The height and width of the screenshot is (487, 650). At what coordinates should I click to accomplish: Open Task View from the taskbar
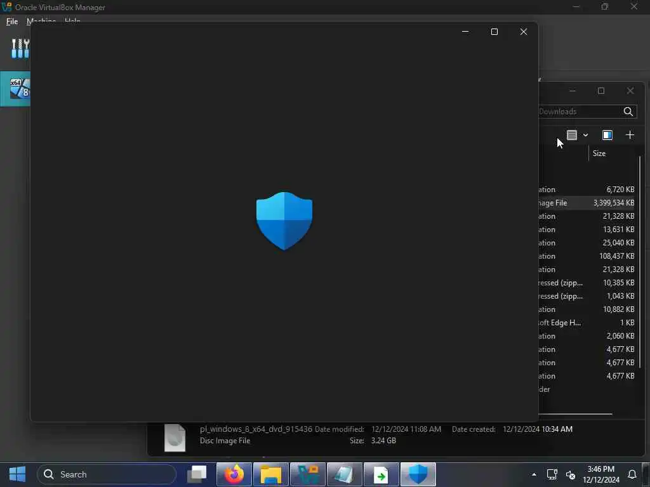[x=197, y=474]
